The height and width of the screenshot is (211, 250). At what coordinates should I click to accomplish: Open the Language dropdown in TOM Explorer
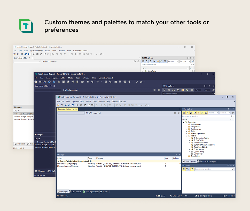pyautogui.click(x=225, y=113)
